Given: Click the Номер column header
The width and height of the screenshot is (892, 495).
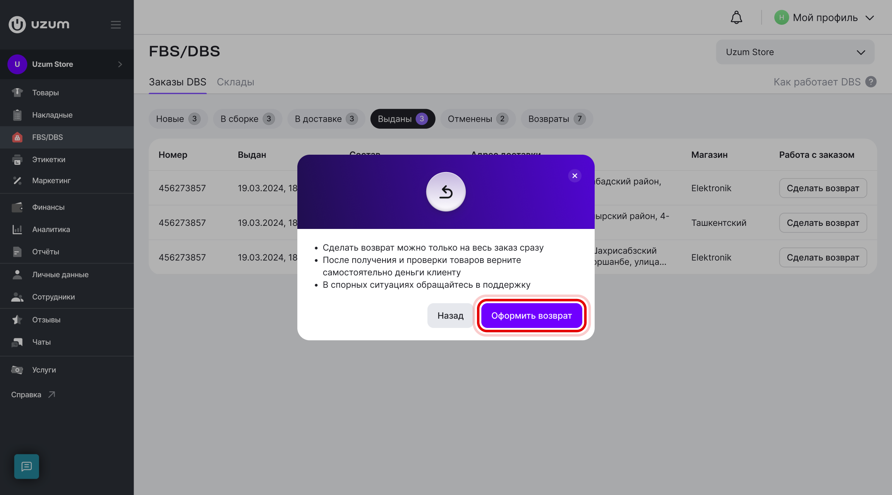Looking at the screenshot, I should (x=173, y=155).
